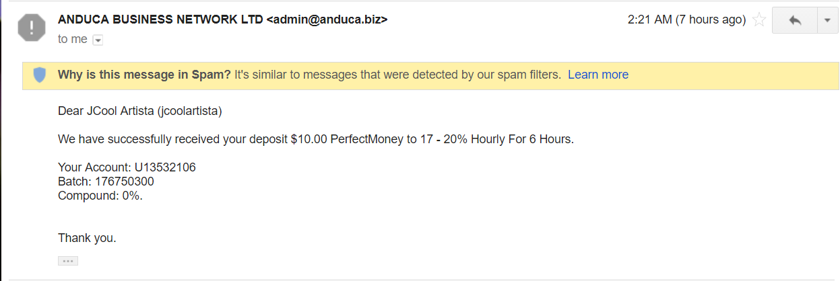Click the "Thank you." closing text
The image size is (840, 281).
[x=87, y=237]
